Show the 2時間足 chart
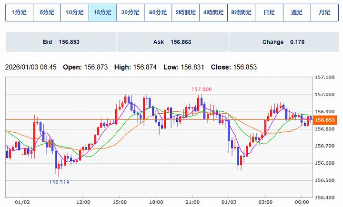The image size is (343, 207). pyautogui.click(x=186, y=13)
